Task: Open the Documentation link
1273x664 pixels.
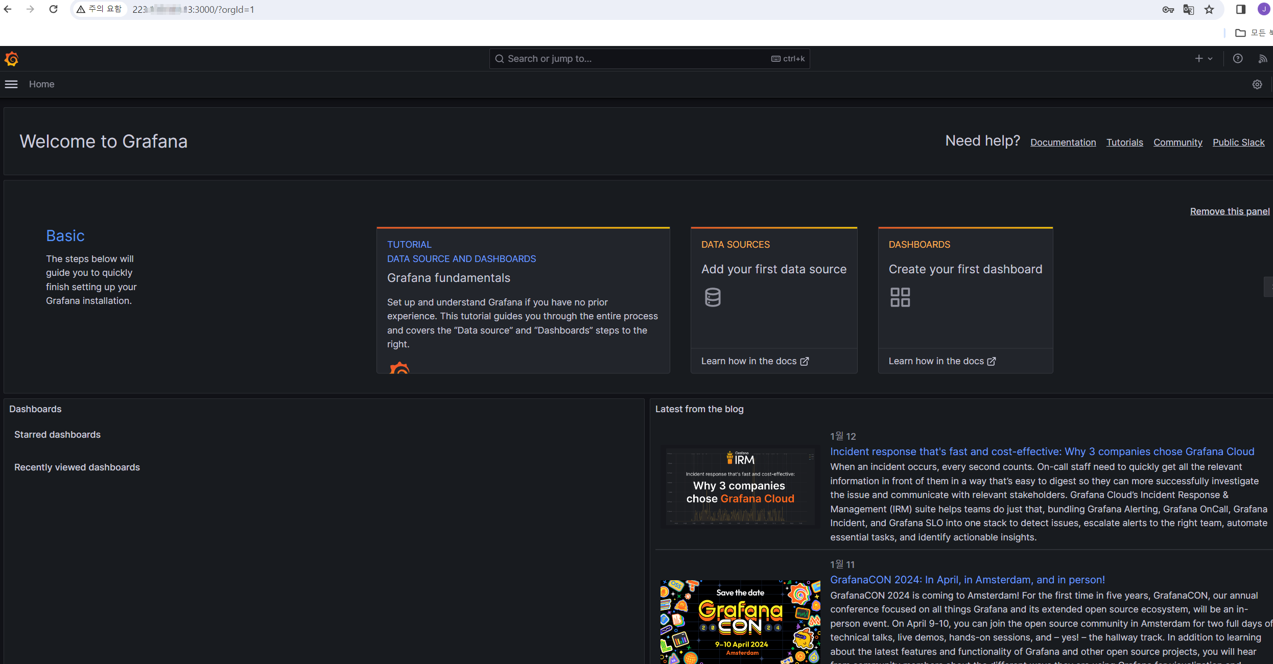Action: (x=1063, y=143)
